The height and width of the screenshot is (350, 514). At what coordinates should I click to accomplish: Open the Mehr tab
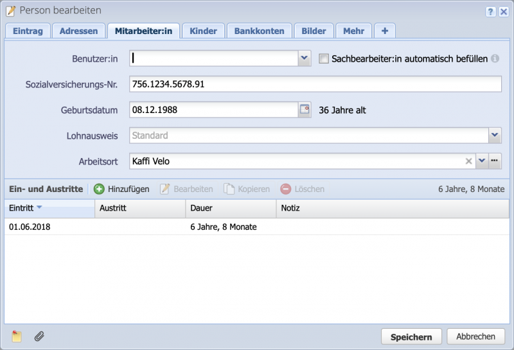[354, 31]
